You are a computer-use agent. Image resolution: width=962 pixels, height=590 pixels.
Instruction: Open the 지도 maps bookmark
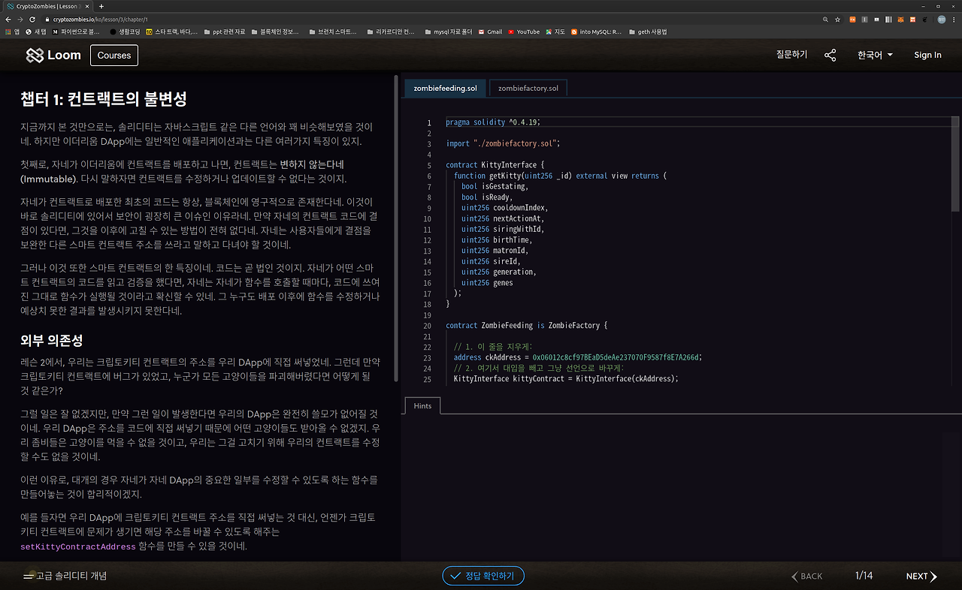click(x=555, y=32)
